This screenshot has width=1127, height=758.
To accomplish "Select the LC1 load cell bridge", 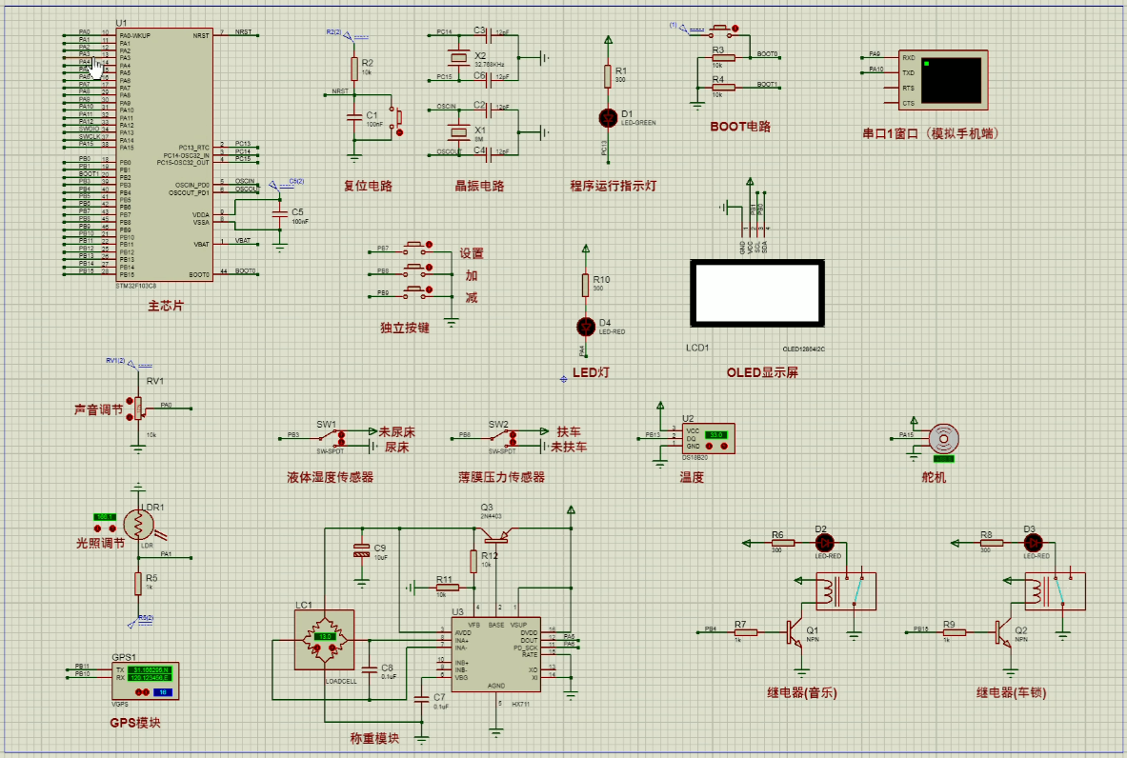I will click(324, 640).
